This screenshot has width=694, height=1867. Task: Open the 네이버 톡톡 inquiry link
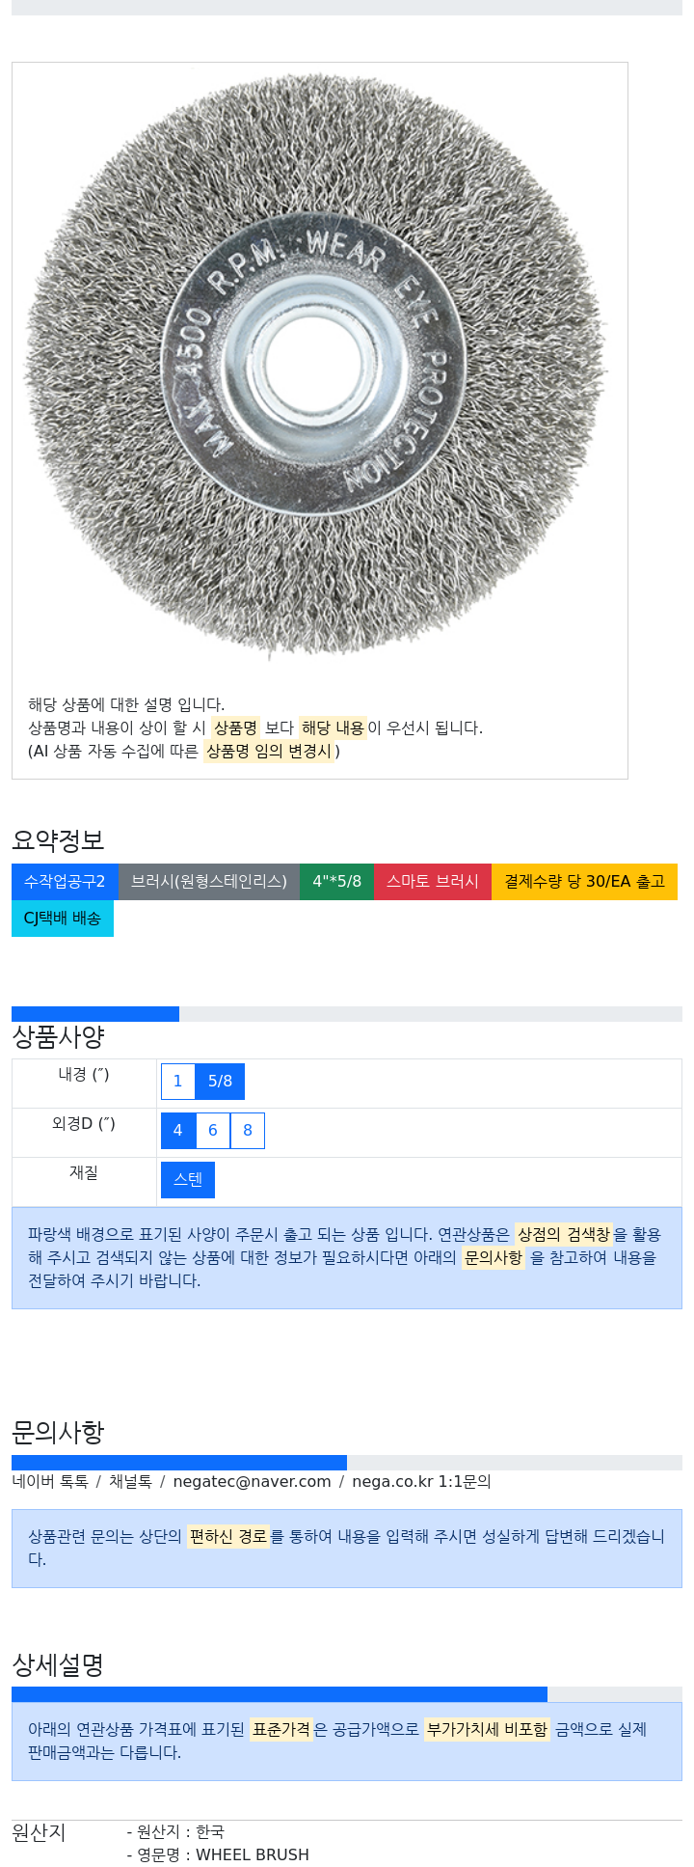(x=50, y=1482)
